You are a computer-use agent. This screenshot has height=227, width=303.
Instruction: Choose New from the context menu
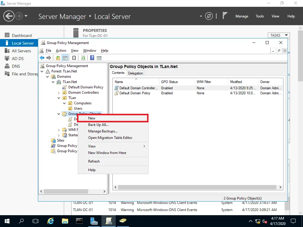(x=113, y=118)
